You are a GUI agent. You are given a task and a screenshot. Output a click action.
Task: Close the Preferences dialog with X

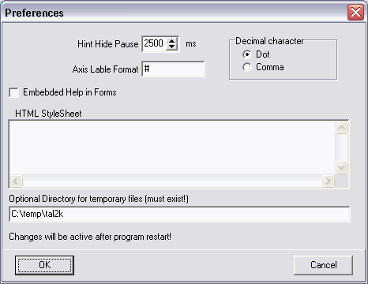355,12
